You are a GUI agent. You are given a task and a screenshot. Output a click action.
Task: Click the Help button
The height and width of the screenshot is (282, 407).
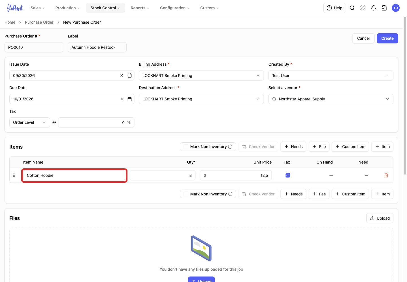334,8
